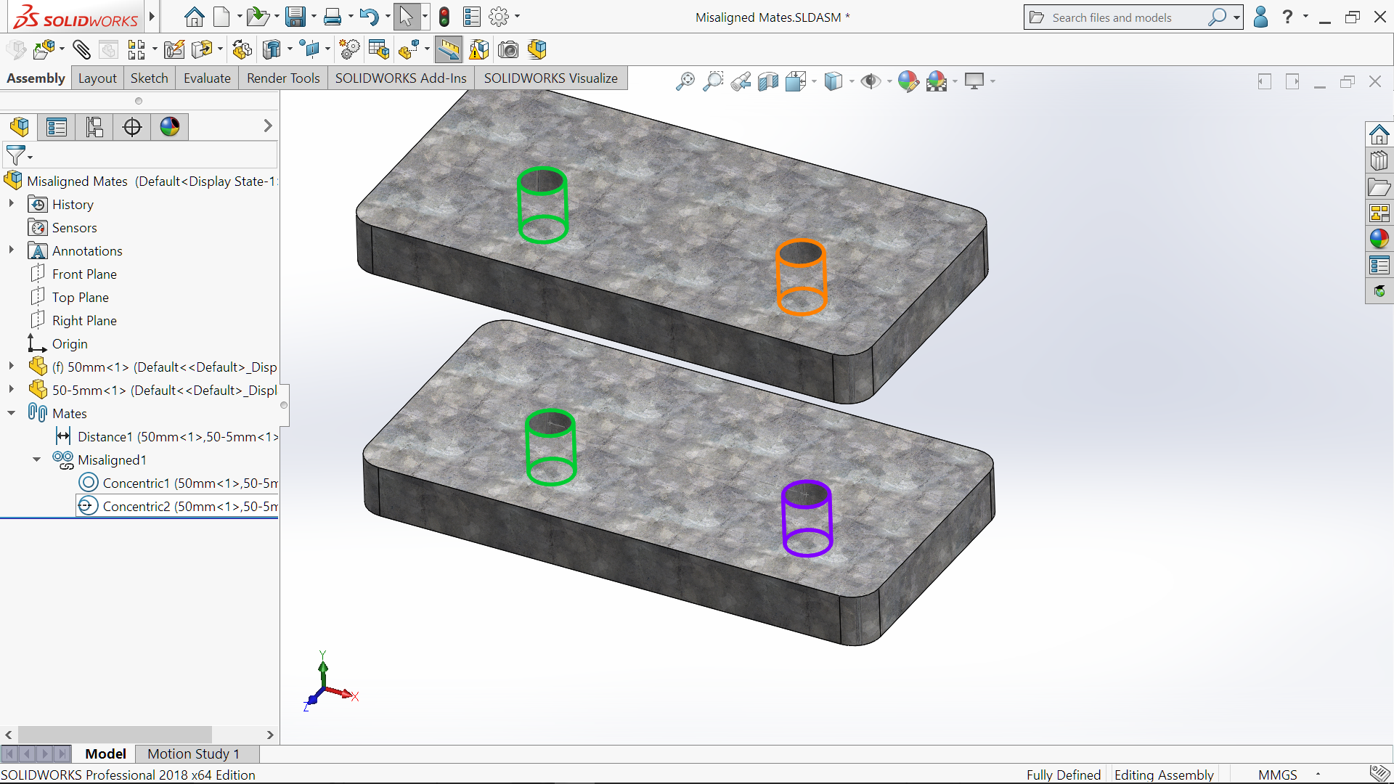Switch to the Evaluate tab
This screenshot has width=1394, height=784.
click(x=207, y=78)
